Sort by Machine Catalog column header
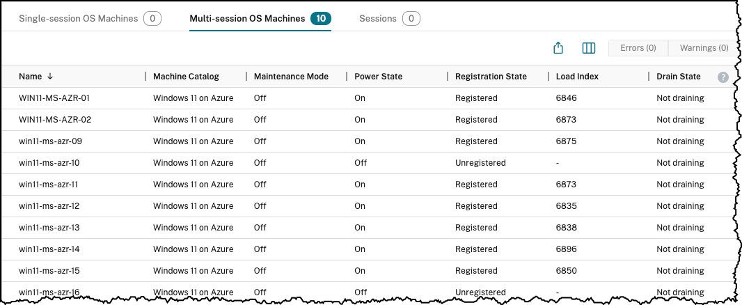Screen dimensions: 742x305 point(186,77)
